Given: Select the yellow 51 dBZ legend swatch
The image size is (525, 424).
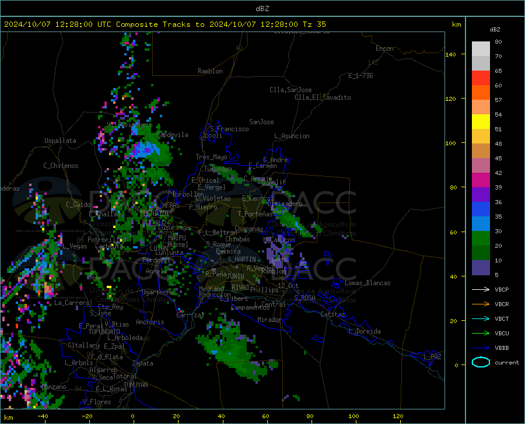Looking at the screenshot, I should [x=481, y=121].
